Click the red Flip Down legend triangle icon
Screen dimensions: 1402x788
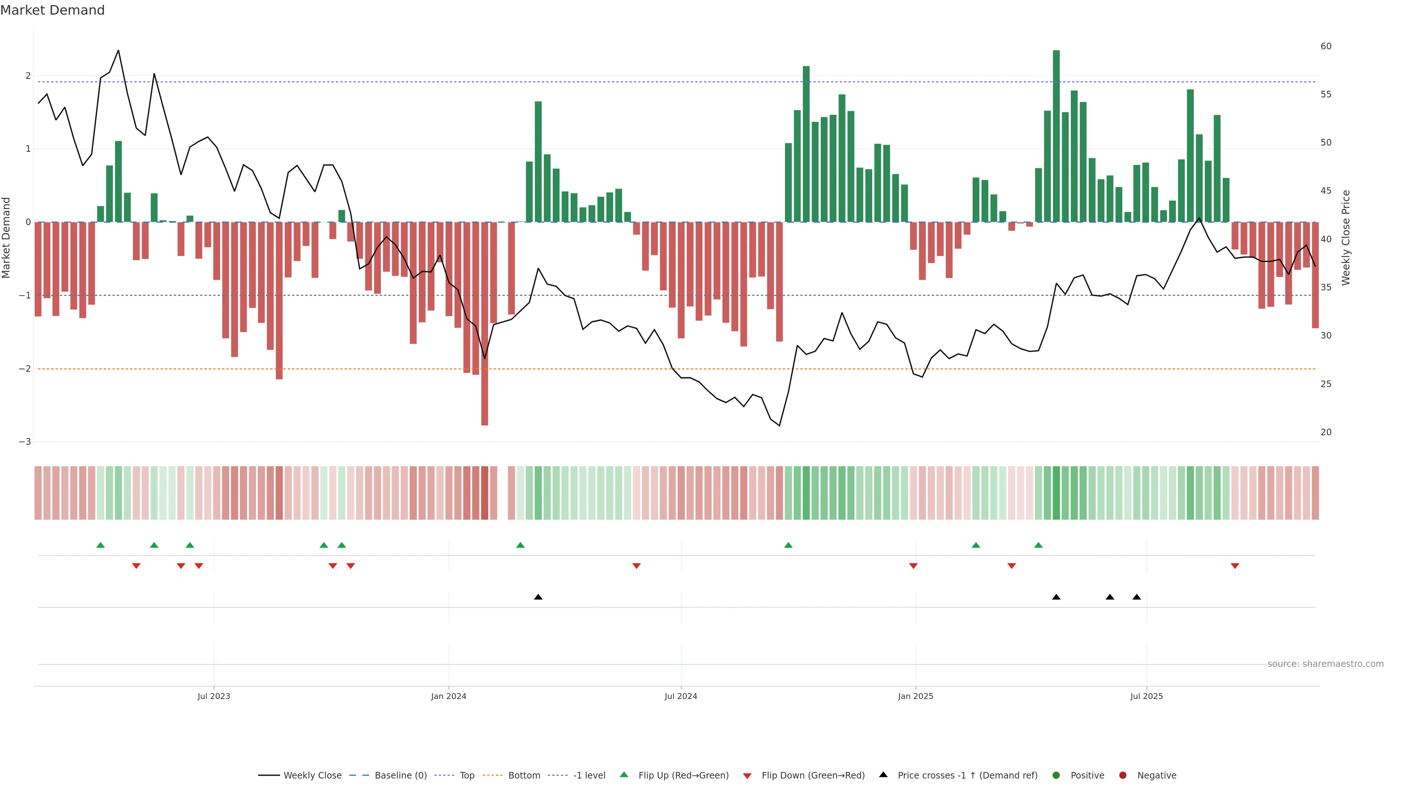pyautogui.click(x=747, y=776)
